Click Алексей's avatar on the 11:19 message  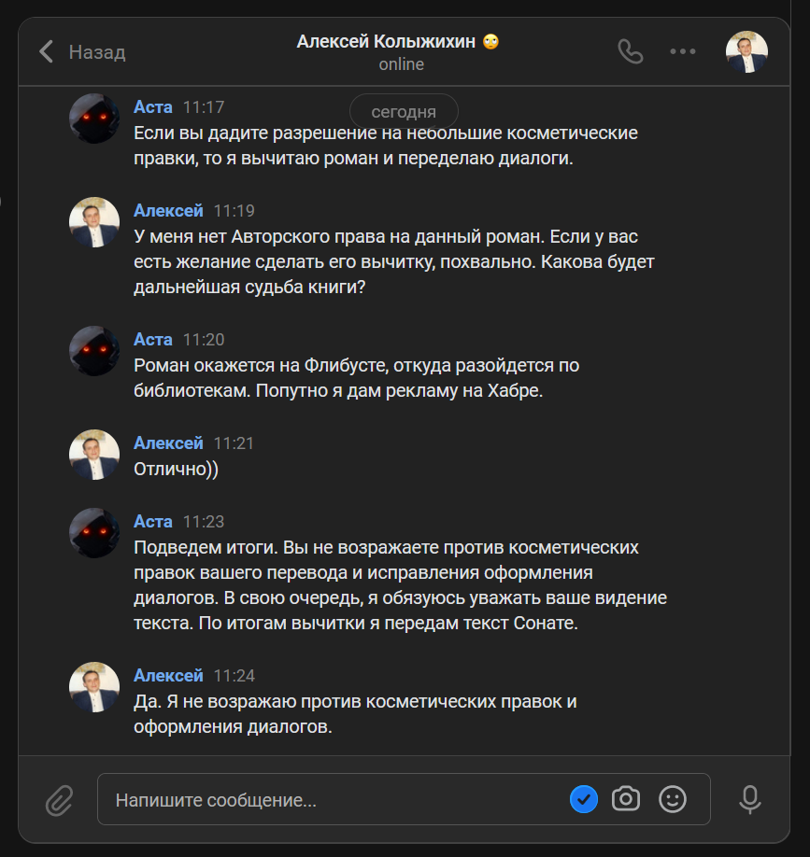point(94,222)
